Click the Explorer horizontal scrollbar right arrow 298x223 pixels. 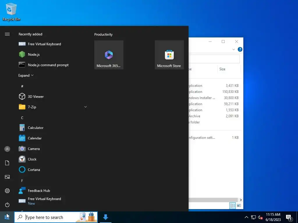pos(241,200)
